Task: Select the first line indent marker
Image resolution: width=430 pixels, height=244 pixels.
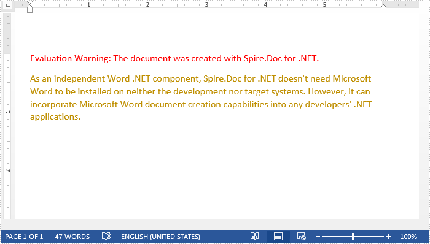Action: pos(30,3)
